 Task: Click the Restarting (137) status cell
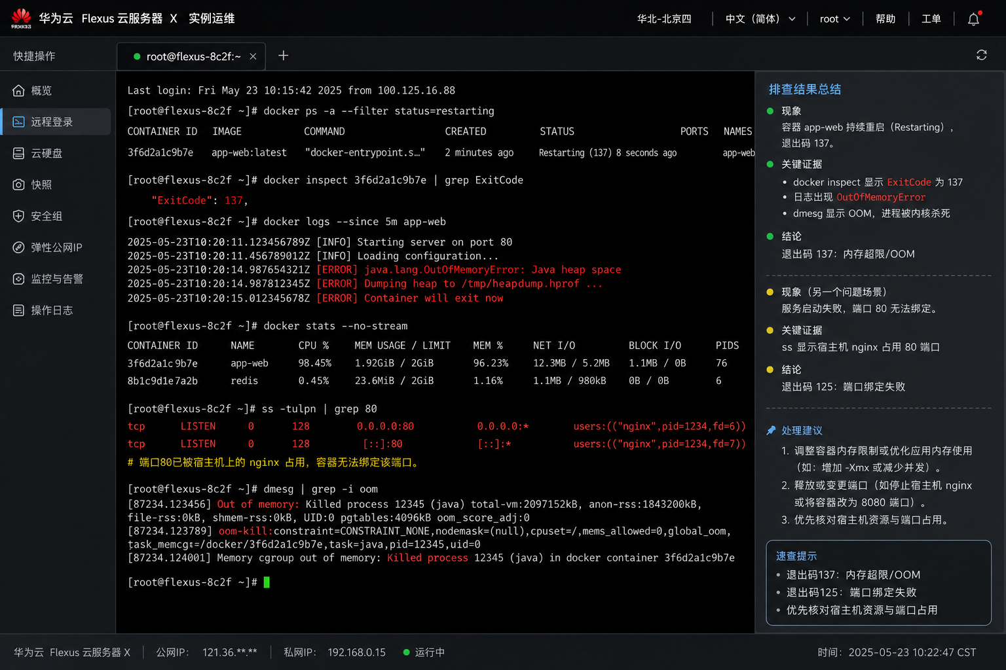(608, 152)
